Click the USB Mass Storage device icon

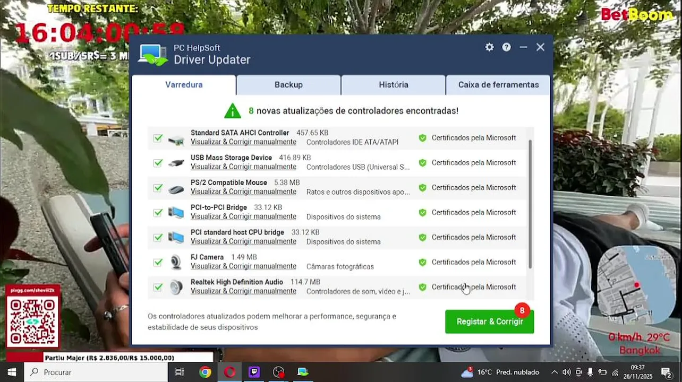[176, 163]
